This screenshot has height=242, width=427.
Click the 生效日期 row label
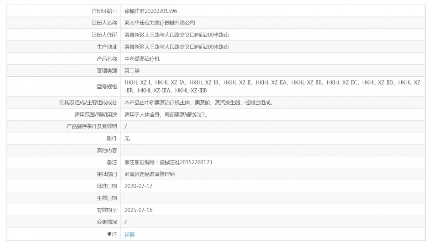pyautogui.click(x=107, y=198)
